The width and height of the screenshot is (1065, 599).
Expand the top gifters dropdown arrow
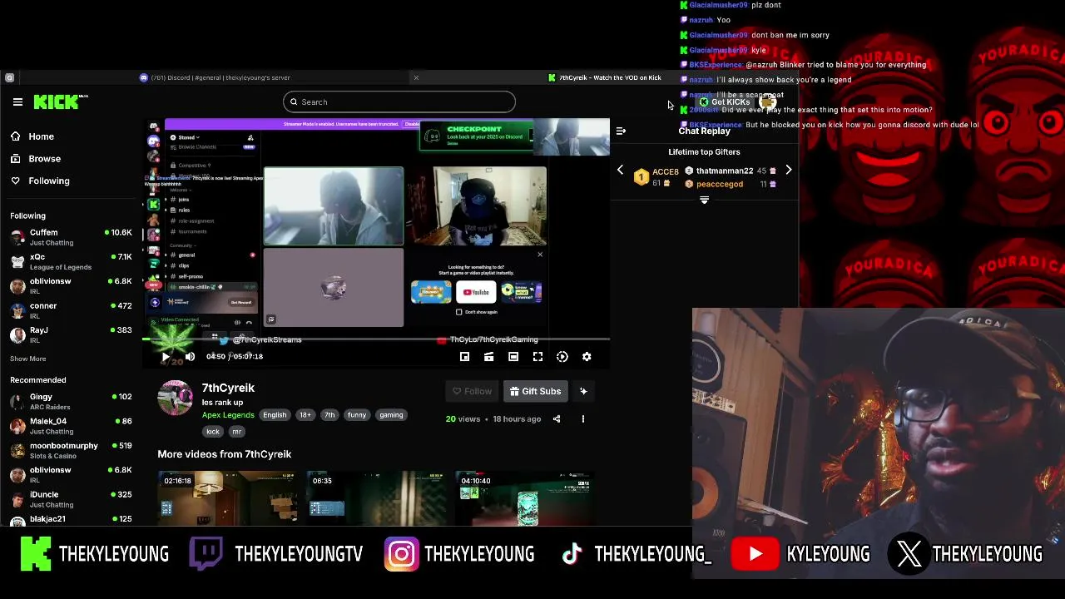click(705, 200)
